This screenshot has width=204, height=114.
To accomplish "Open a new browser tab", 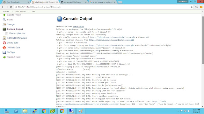I will click(x=120, y=2).
